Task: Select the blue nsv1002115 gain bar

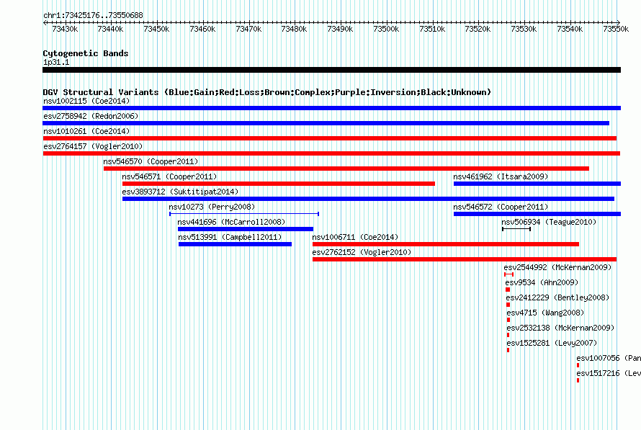Action: point(331,108)
